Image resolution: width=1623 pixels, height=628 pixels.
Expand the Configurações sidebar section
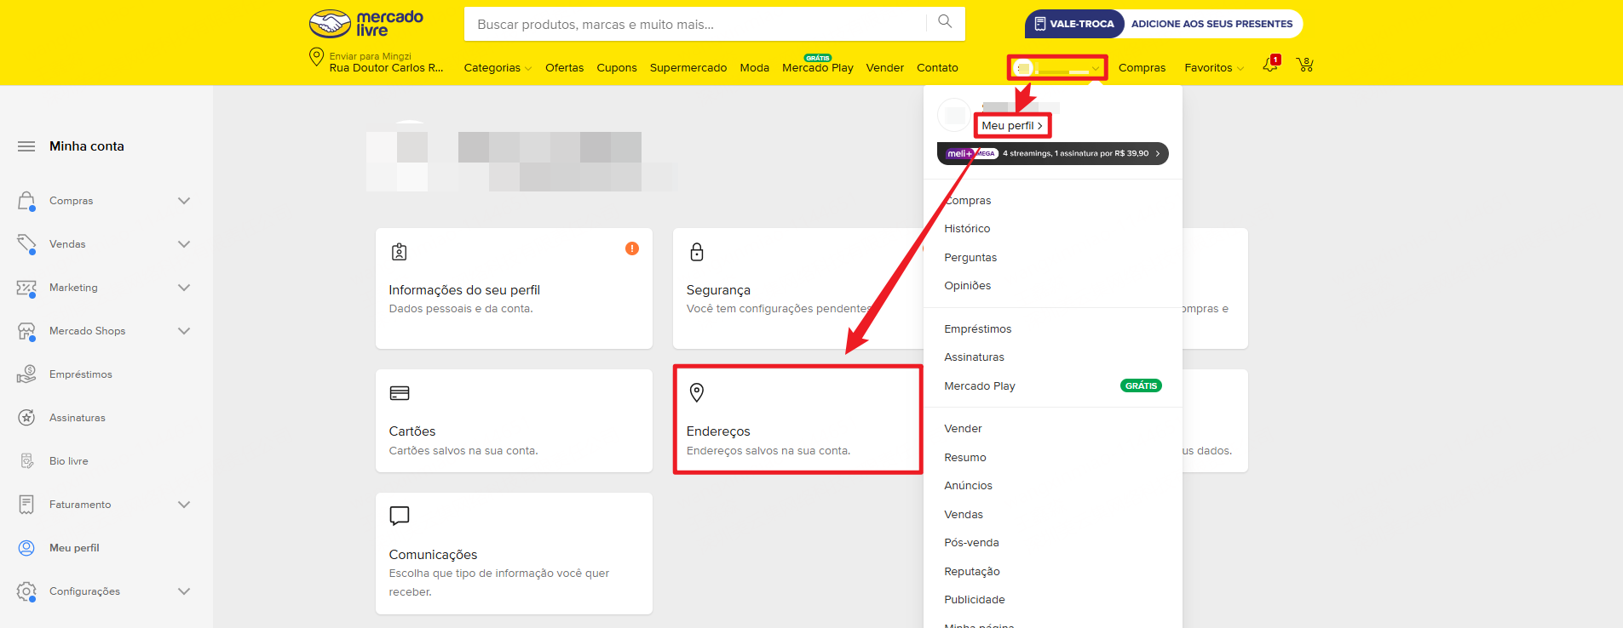tap(183, 591)
